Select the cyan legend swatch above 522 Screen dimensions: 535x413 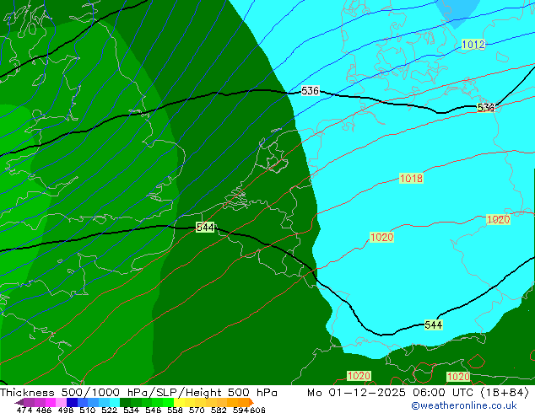click(115, 402)
